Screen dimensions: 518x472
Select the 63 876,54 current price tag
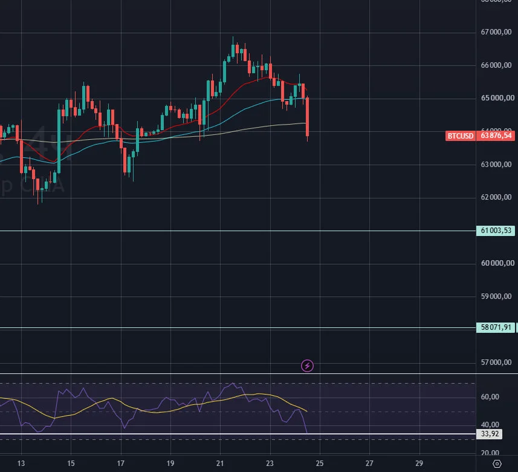tap(496, 136)
